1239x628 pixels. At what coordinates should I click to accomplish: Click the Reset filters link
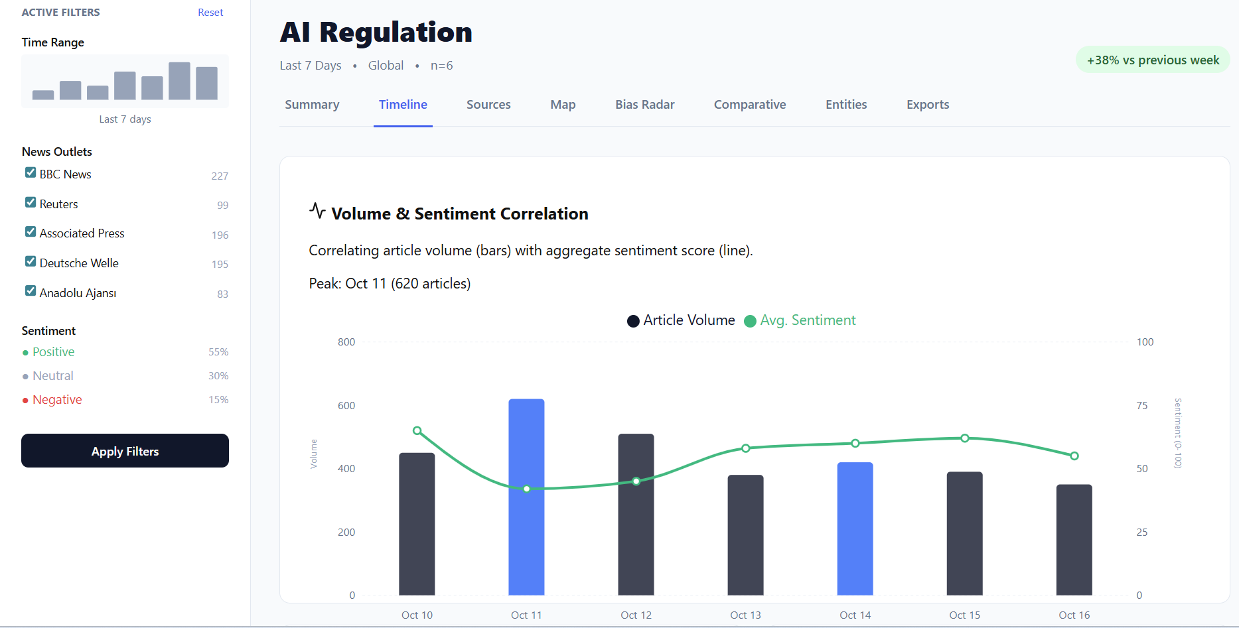pos(210,13)
